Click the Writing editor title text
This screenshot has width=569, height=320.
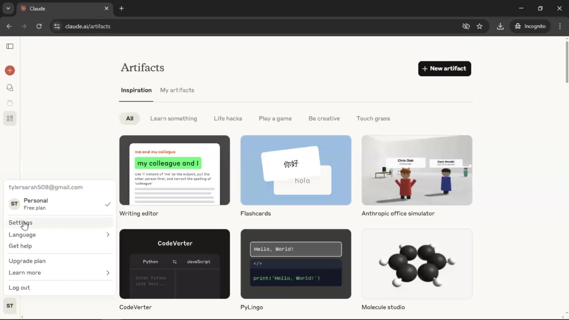[x=139, y=213]
